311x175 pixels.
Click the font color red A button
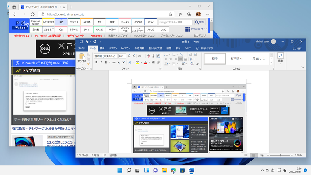pyautogui.click(x=145, y=63)
